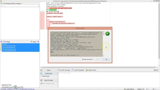This screenshot has height=90, width=160.
Task: Click the Git Extensions icon in title bar
Action: click(1, 1)
